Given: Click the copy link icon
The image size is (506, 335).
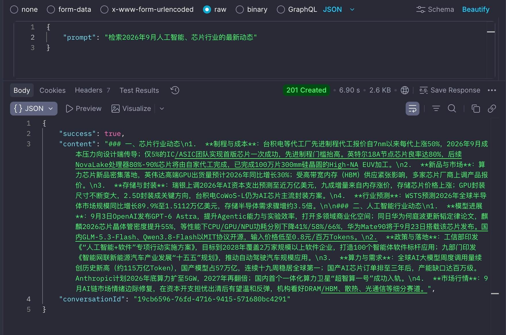Looking at the screenshot, I should [492, 109].
